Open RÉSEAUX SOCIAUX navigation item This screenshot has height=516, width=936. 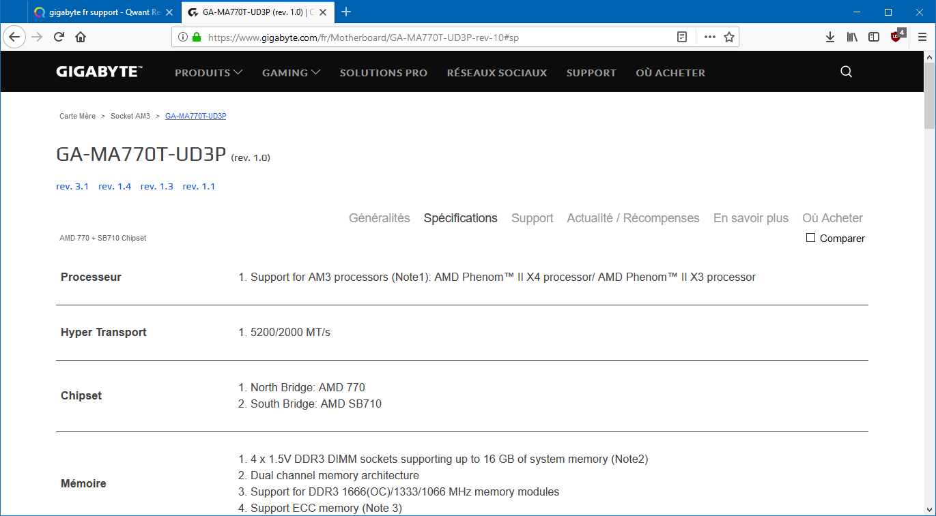pyautogui.click(x=497, y=73)
